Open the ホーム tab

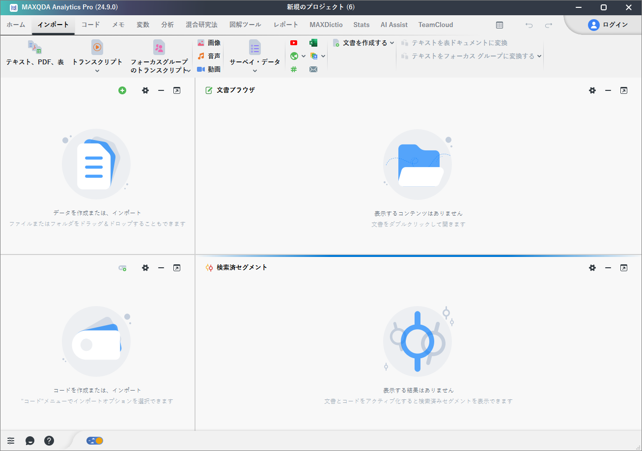point(16,25)
